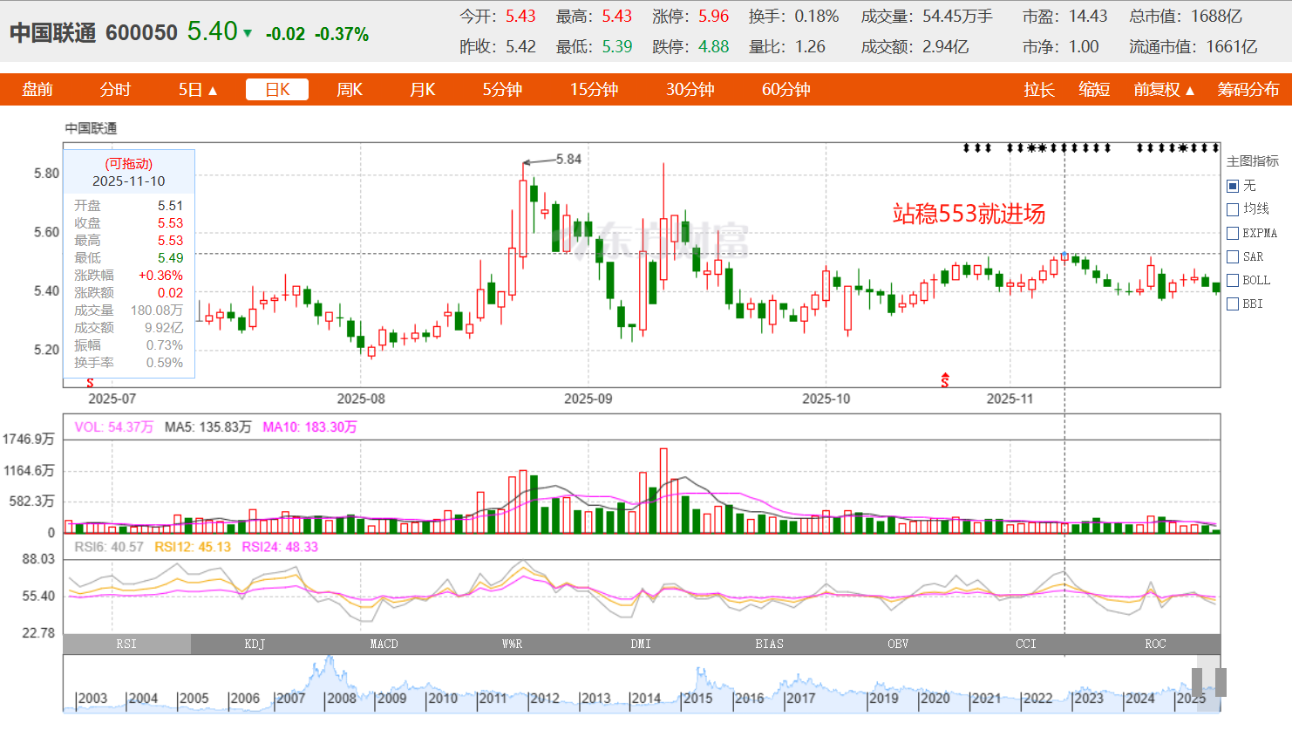This screenshot has width=1292, height=730.
Task: Select the DMI indicator tab
Action: coord(641,644)
